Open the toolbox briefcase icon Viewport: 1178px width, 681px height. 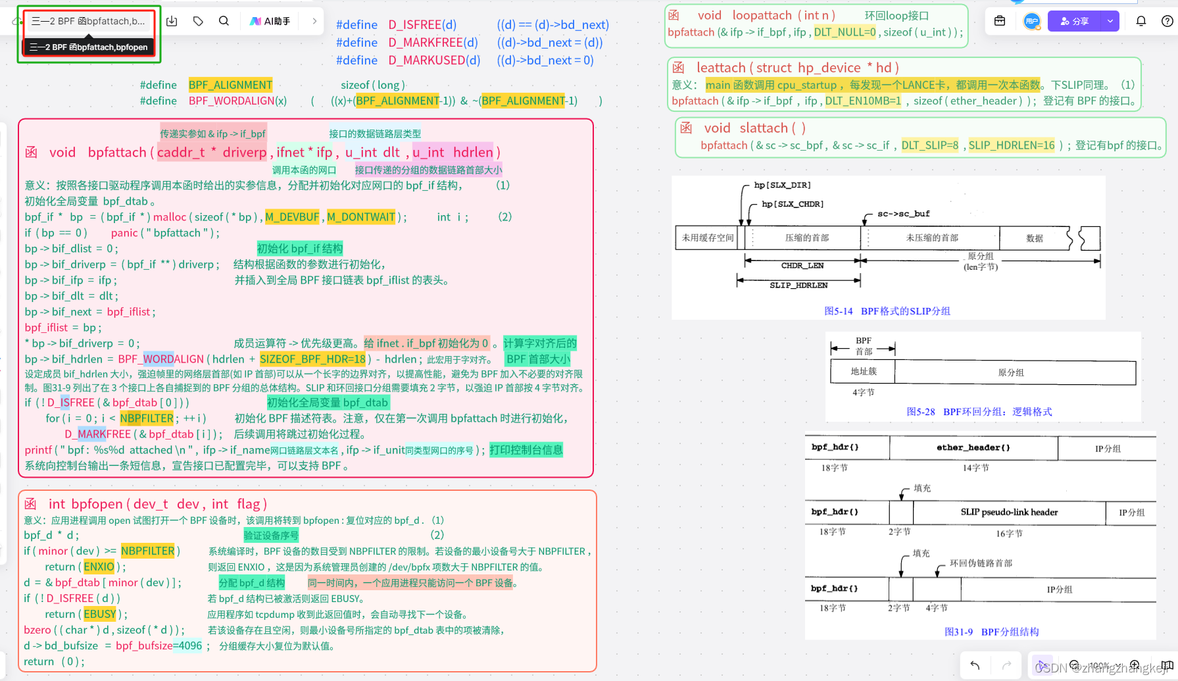(x=1000, y=21)
